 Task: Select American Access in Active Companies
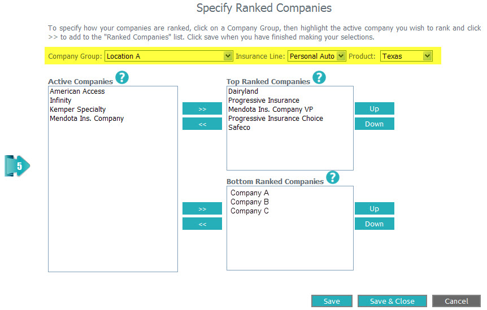77,91
